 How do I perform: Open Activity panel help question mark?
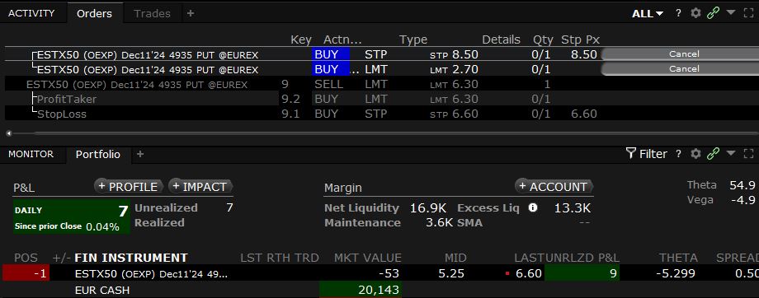pyautogui.click(x=679, y=13)
